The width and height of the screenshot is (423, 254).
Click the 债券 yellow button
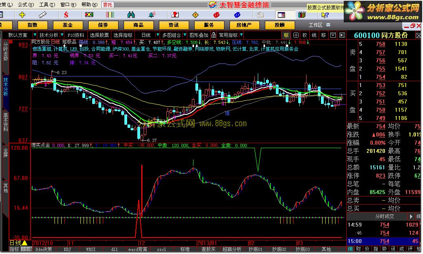click(103, 25)
